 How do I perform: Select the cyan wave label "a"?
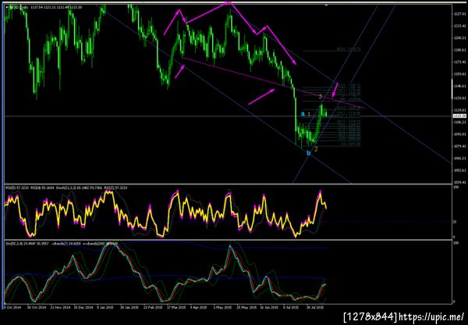303,114
